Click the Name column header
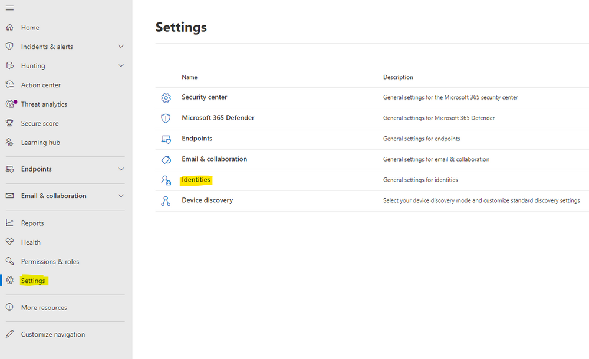 point(189,77)
